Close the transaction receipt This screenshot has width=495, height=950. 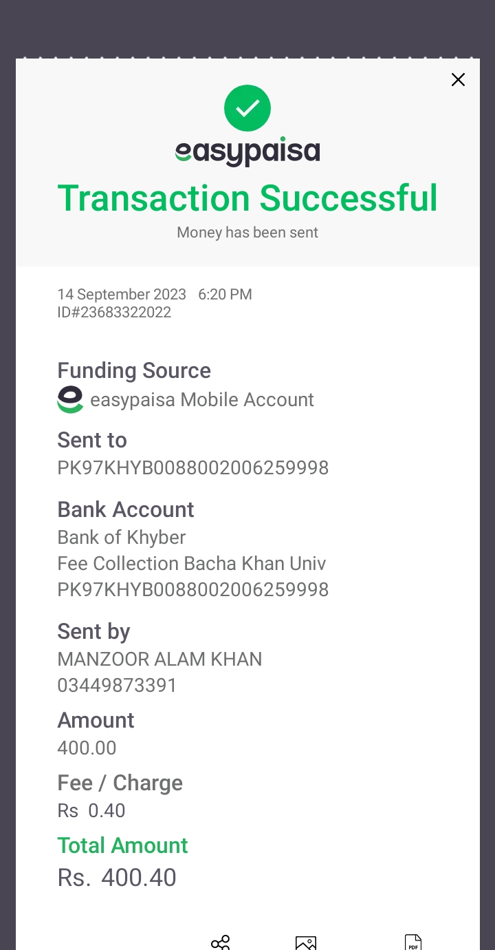[458, 80]
